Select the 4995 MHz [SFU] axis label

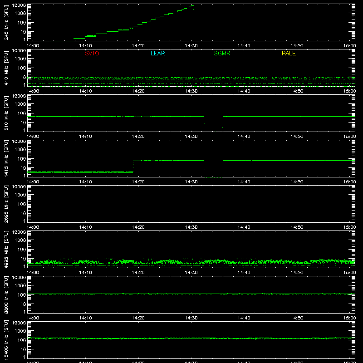6,249
